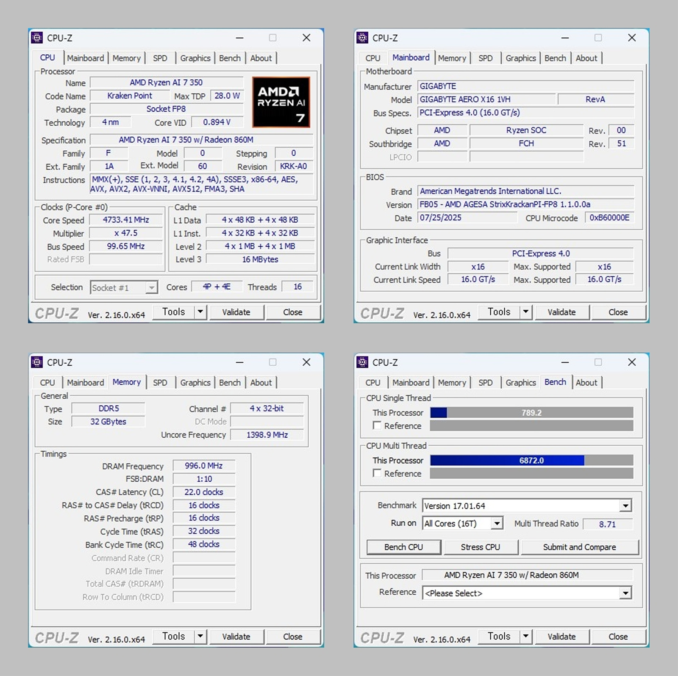
Task: Click Close button in the Mainboard window
Action: 618,312
